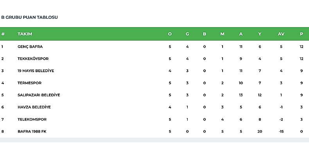Click the M losses column header
This screenshot has width=309, height=156.
pos(222,34)
